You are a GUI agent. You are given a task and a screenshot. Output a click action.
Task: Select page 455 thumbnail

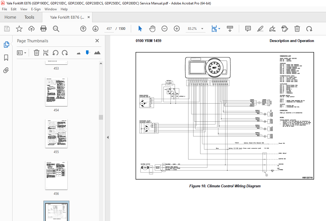[x=56, y=134]
